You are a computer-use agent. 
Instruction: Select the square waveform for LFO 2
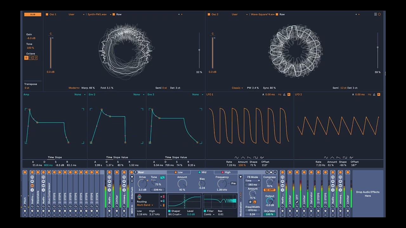point(345,157)
